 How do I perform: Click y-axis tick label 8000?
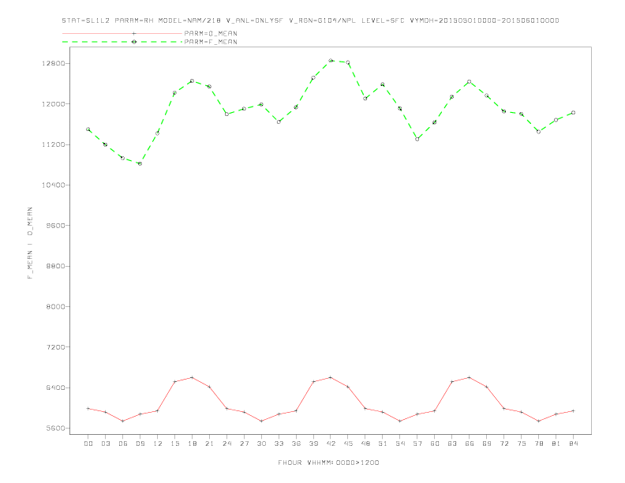55,306
